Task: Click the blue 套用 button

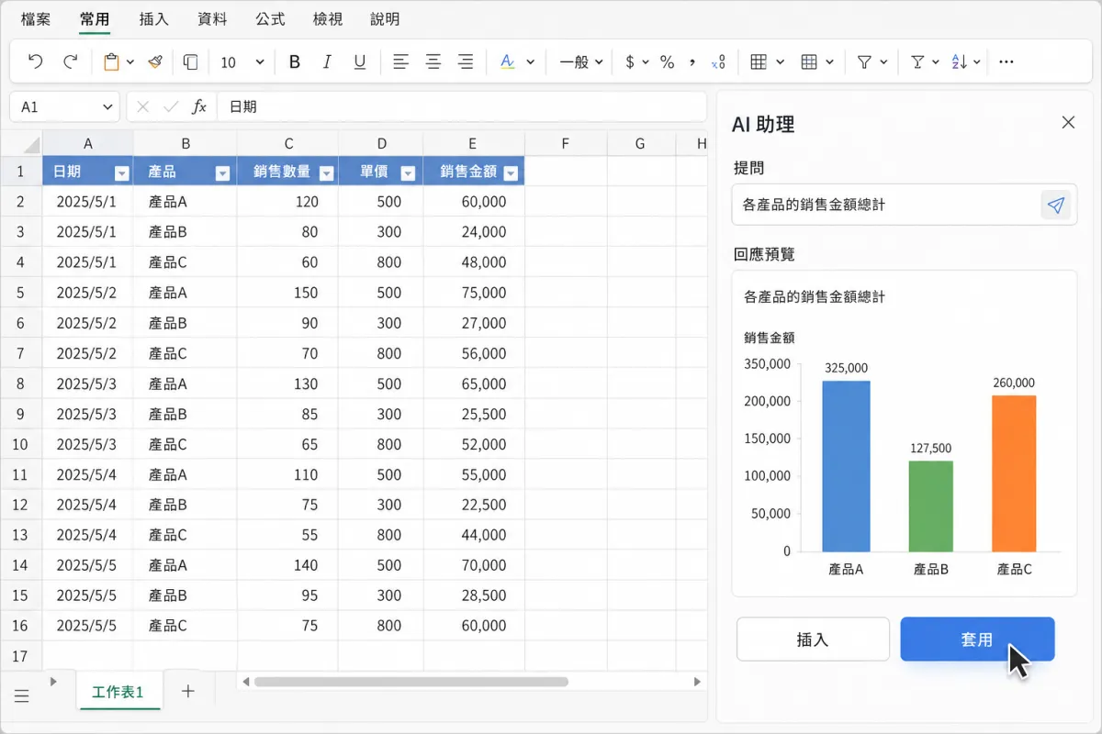Action: coord(977,639)
